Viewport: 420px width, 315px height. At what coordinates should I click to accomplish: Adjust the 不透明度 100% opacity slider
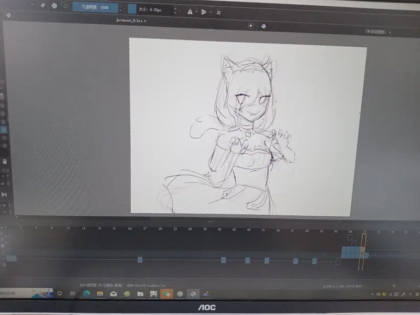[95, 7]
